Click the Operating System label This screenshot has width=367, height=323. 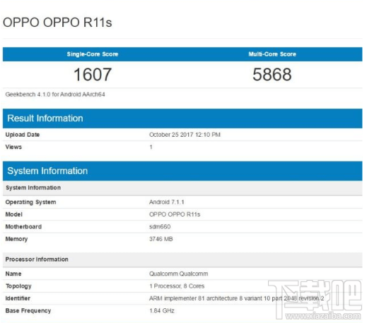pos(30,202)
